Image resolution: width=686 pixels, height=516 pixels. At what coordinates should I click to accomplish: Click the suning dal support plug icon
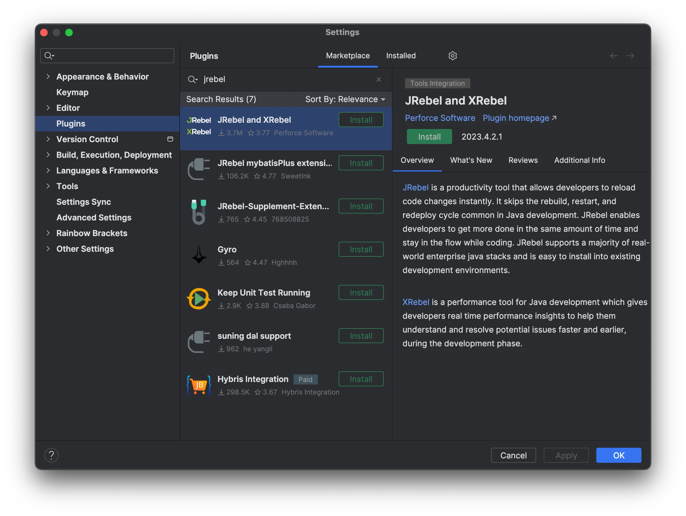199,342
